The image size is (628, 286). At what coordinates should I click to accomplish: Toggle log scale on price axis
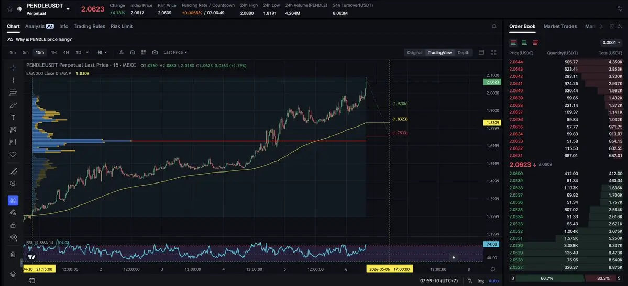coord(481,281)
